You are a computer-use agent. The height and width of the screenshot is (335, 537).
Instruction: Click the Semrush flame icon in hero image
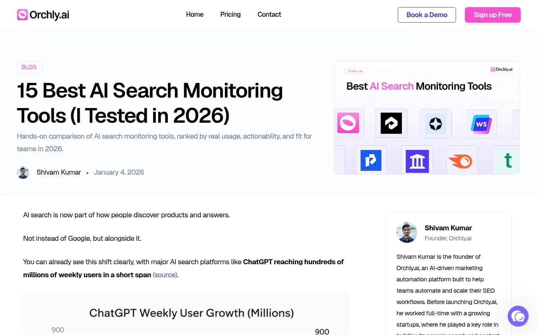(461, 160)
